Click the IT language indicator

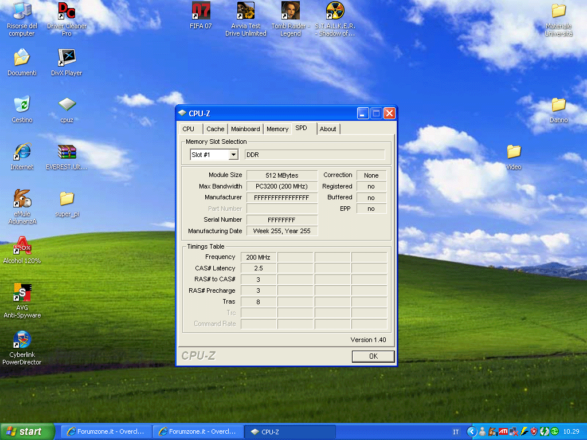click(x=456, y=432)
